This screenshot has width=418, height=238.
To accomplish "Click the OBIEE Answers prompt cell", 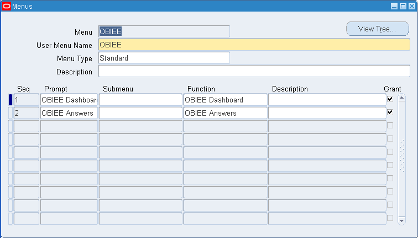I will (69, 113).
